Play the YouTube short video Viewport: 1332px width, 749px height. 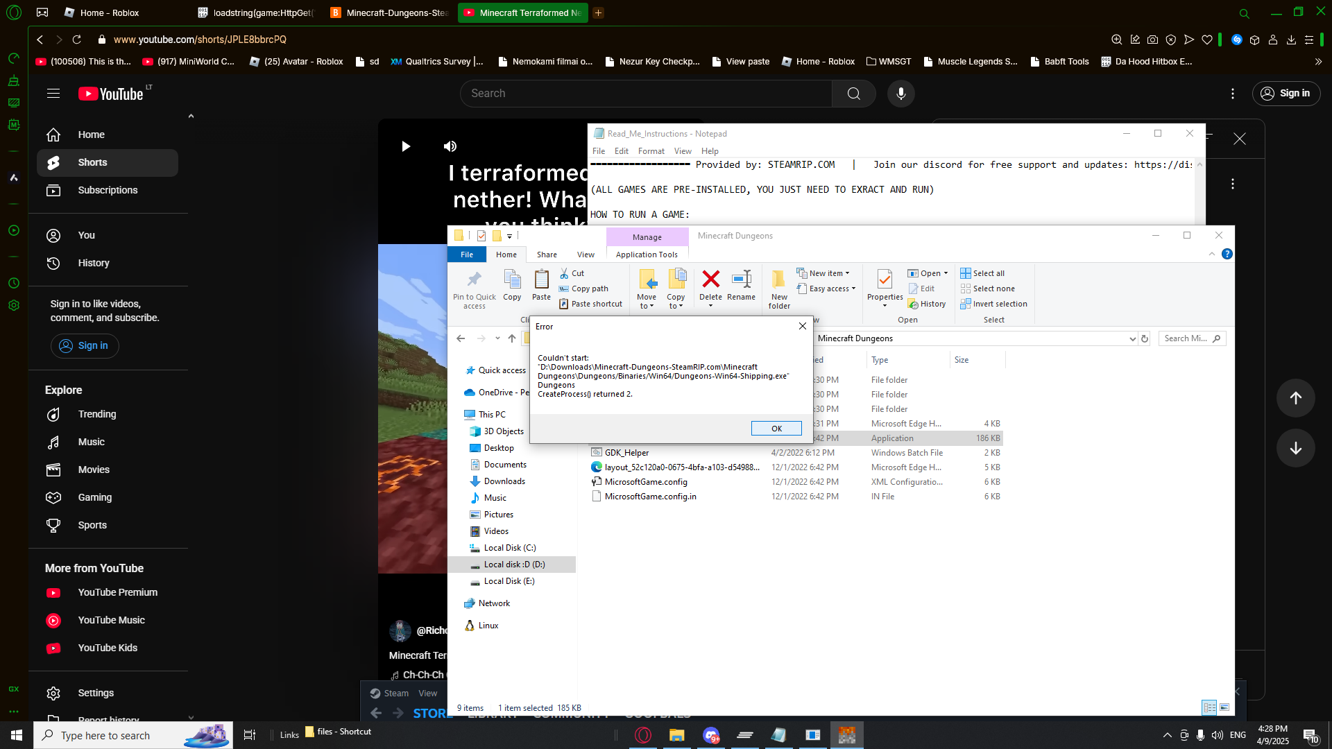(x=406, y=146)
